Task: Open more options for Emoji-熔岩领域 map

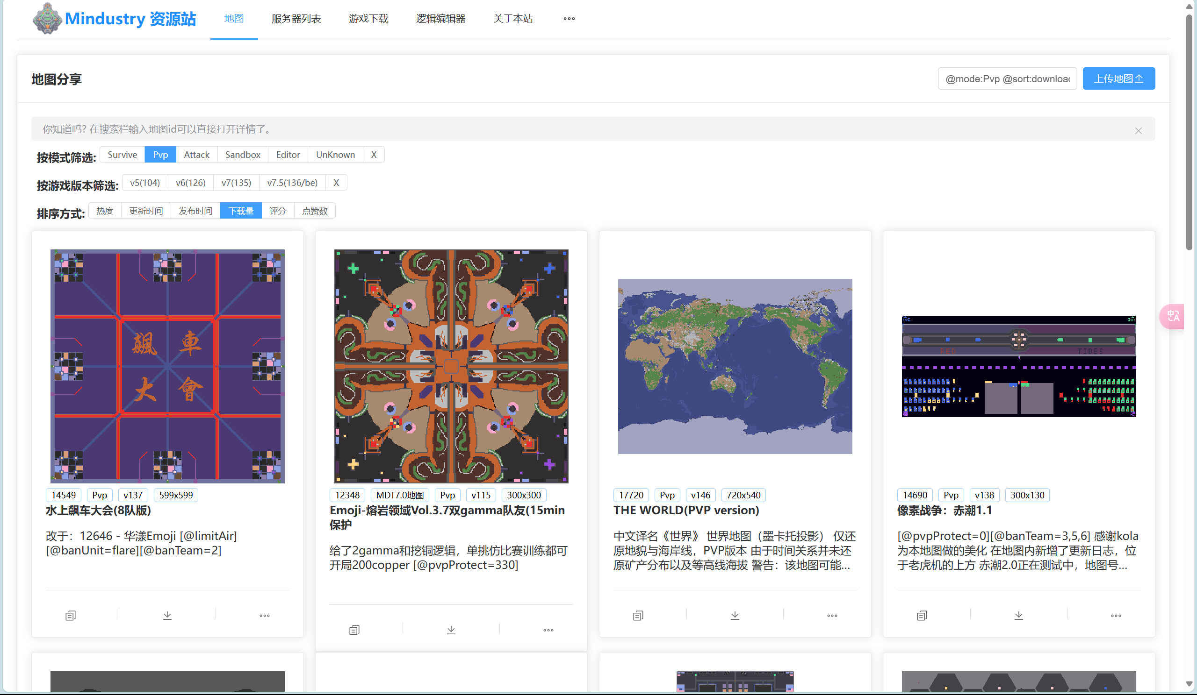Action: pos(547,630)
